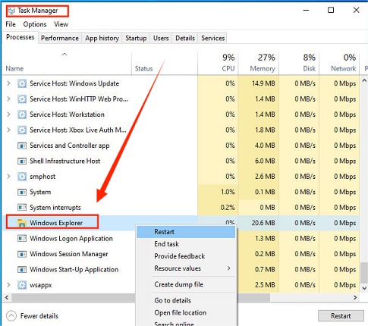Switch to the Users tab
368x326 pixels.
click(161, 38)
